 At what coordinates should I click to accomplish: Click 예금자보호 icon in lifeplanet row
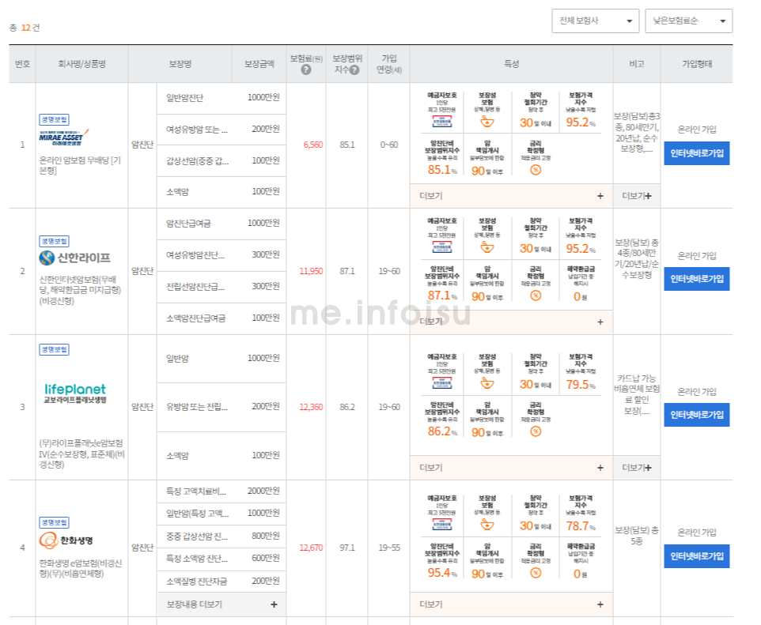442,383
